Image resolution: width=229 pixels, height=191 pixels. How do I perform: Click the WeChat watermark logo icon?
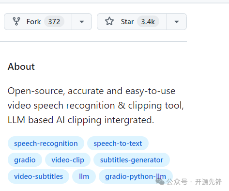coord(160,181)
